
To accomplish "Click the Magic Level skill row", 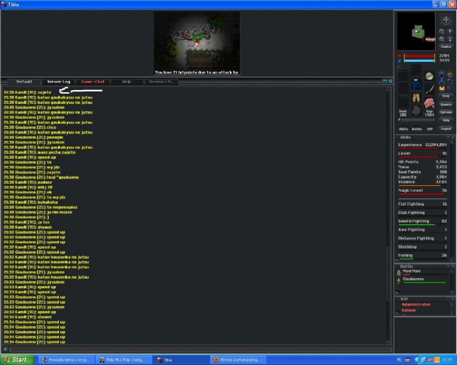I will pyautogui.click(x=422, y=191).
